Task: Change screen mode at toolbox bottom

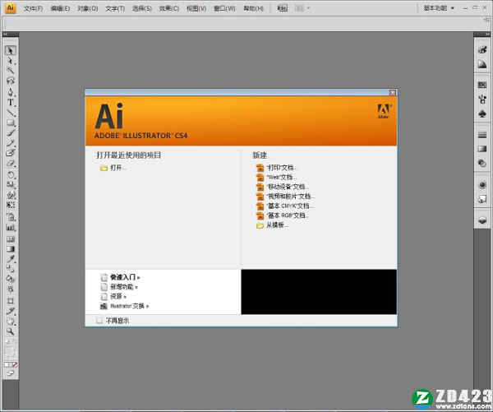Action: click(x=11, y=373)
